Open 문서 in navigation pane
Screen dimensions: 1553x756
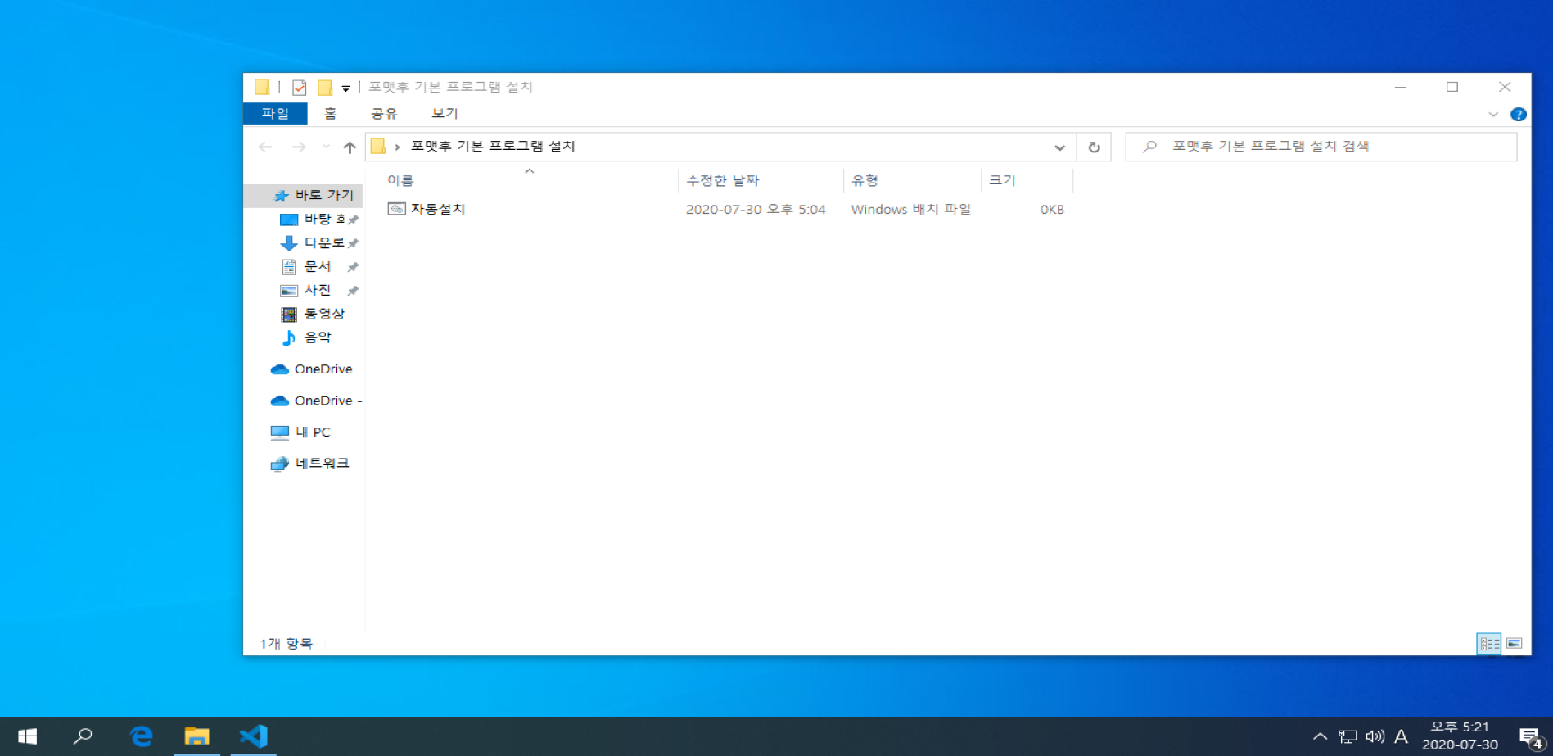pos(308,266)
